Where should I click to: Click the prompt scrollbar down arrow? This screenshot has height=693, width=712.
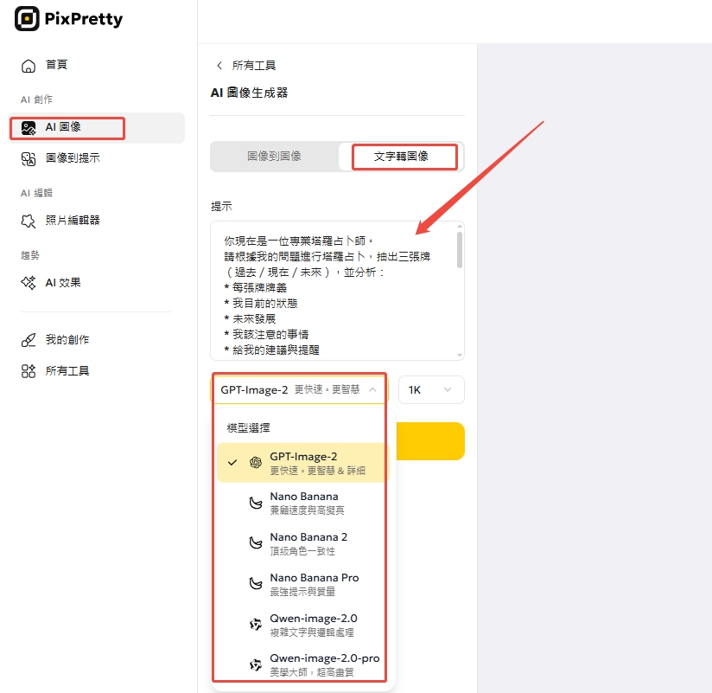coord(460,355)
